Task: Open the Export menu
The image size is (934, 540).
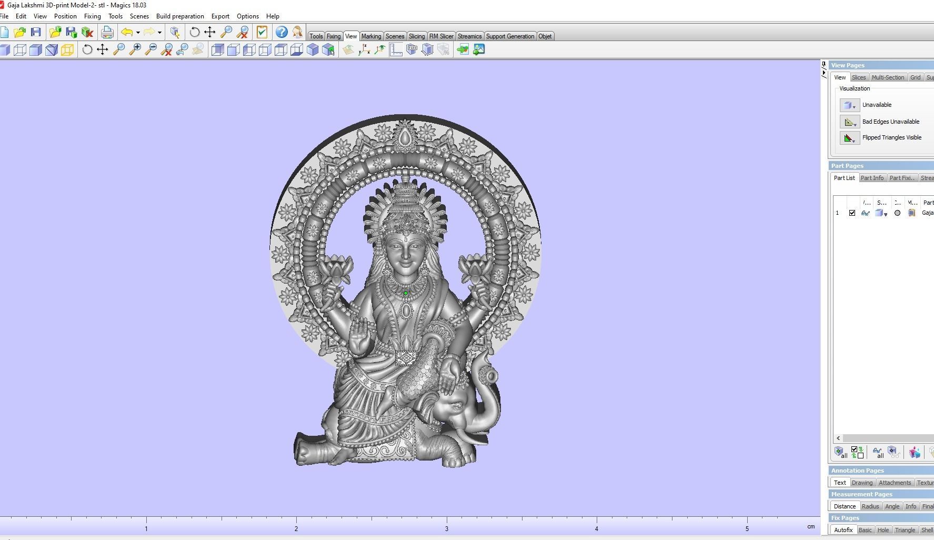Action: point(220,16)
